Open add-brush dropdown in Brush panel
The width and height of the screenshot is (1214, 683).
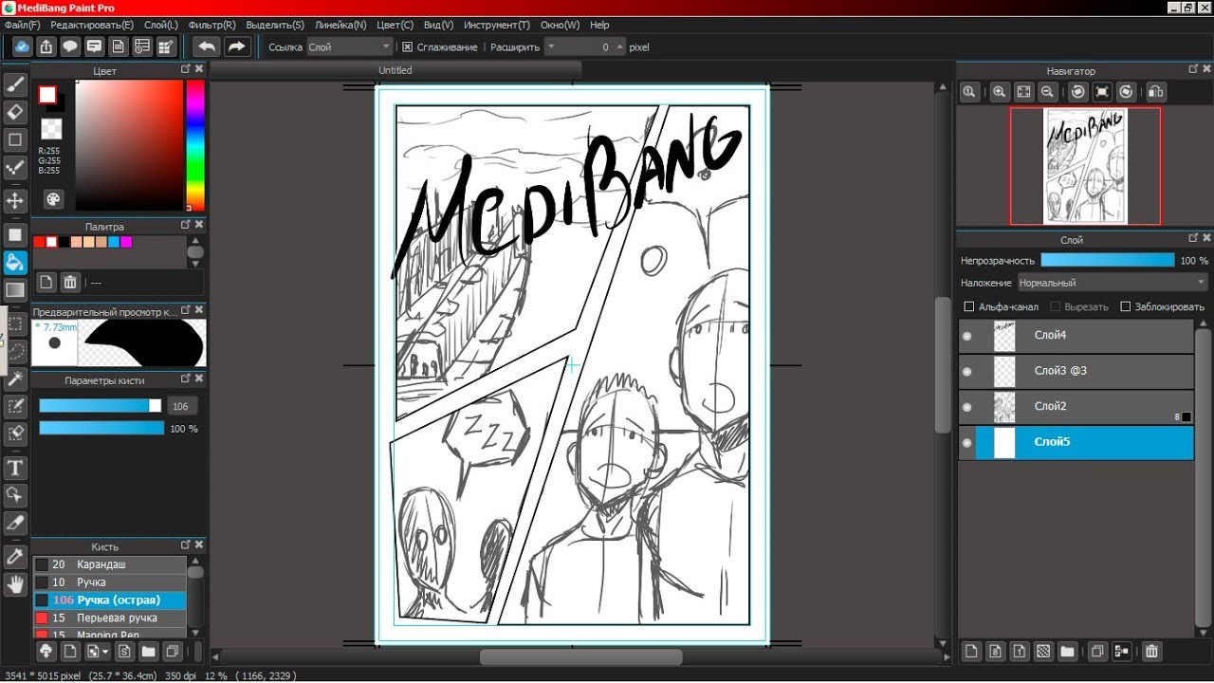click(x=98, y=652)
